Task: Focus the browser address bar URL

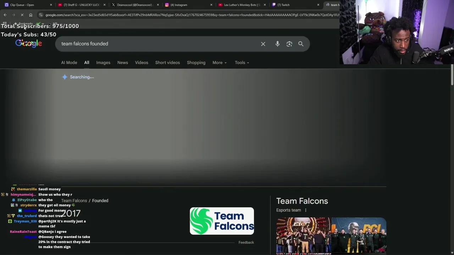Action: click(192, 15)
